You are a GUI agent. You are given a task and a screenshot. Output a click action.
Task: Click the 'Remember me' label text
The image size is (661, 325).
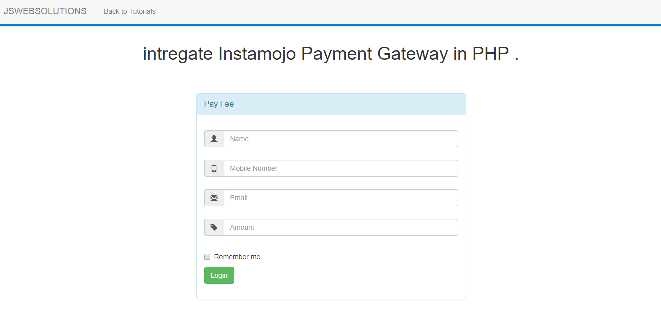point(237,257)
